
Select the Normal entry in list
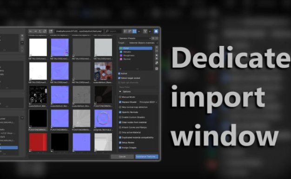(136, 59)
